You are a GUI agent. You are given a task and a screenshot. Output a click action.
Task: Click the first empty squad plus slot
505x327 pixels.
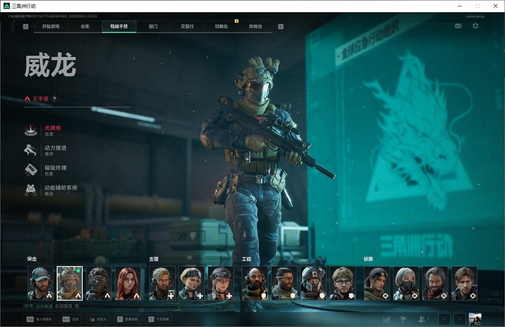point(444,320)
